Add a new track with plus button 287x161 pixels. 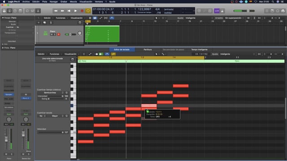[x=39, y=23]
